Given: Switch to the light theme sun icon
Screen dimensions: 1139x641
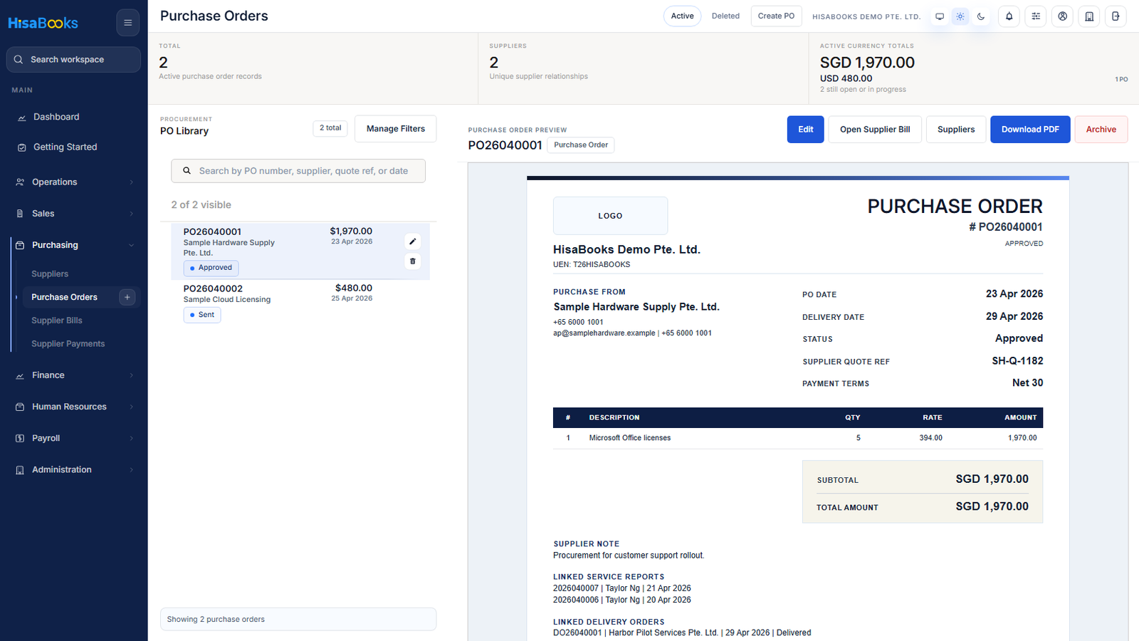Looking at the screenshot, I should point(960,16).
